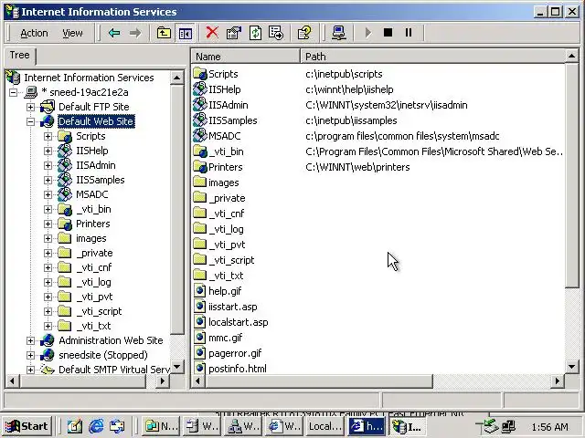Pause the site with Pause button
Screen dimensions: 585x438
pyautogui.click(x=409, y=33)
